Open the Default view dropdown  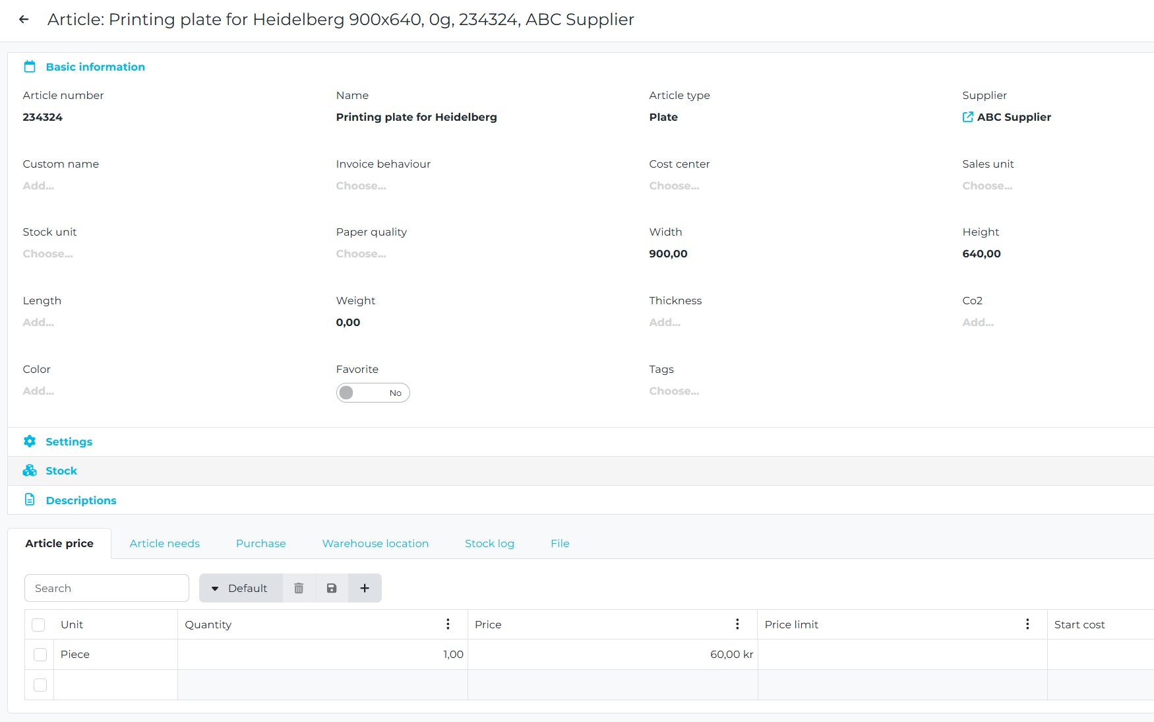click(x=241, y=588)
